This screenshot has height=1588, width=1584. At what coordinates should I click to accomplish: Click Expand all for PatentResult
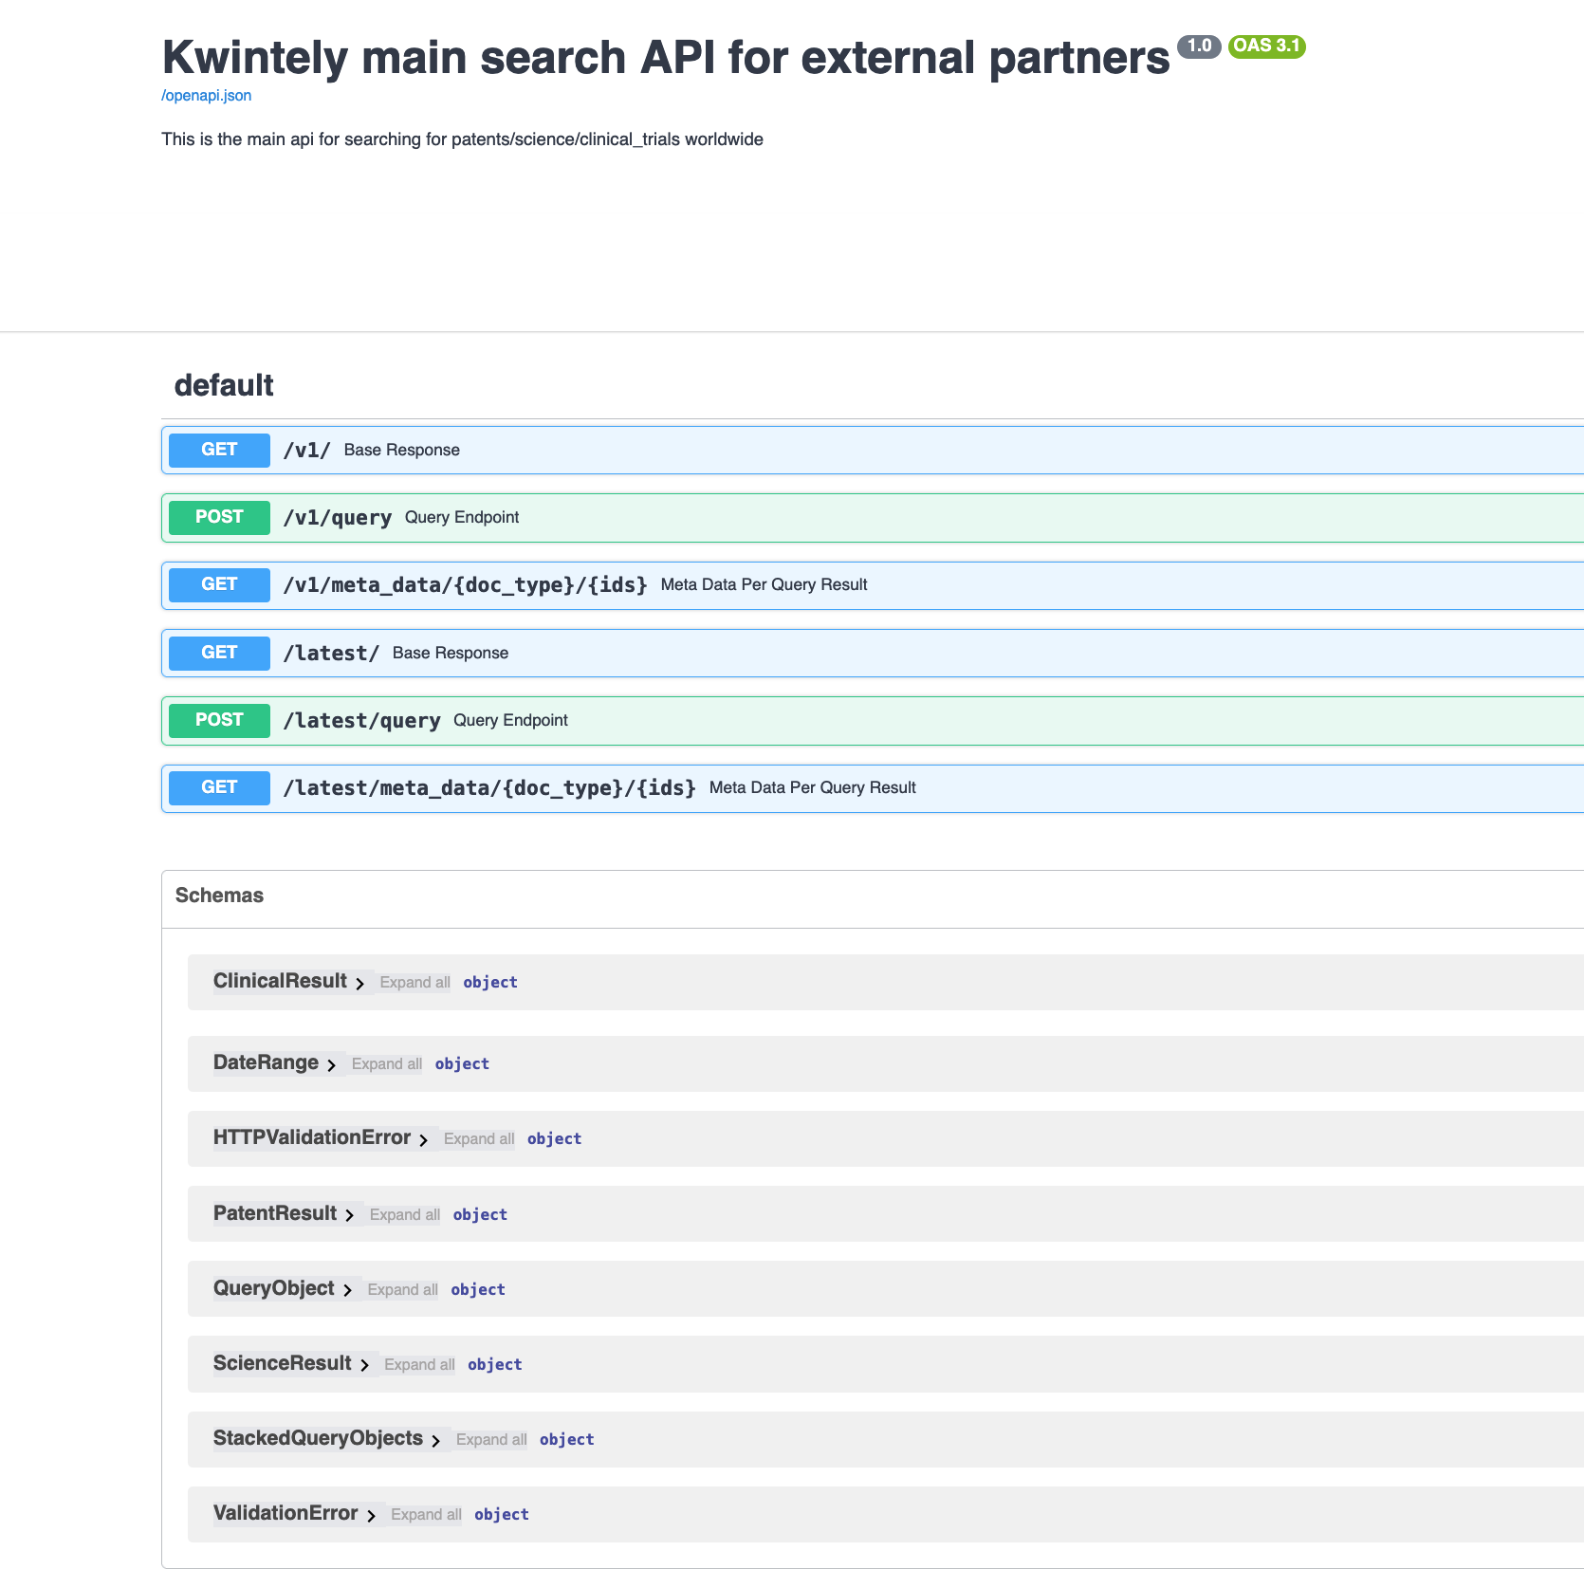point(404,1215)
